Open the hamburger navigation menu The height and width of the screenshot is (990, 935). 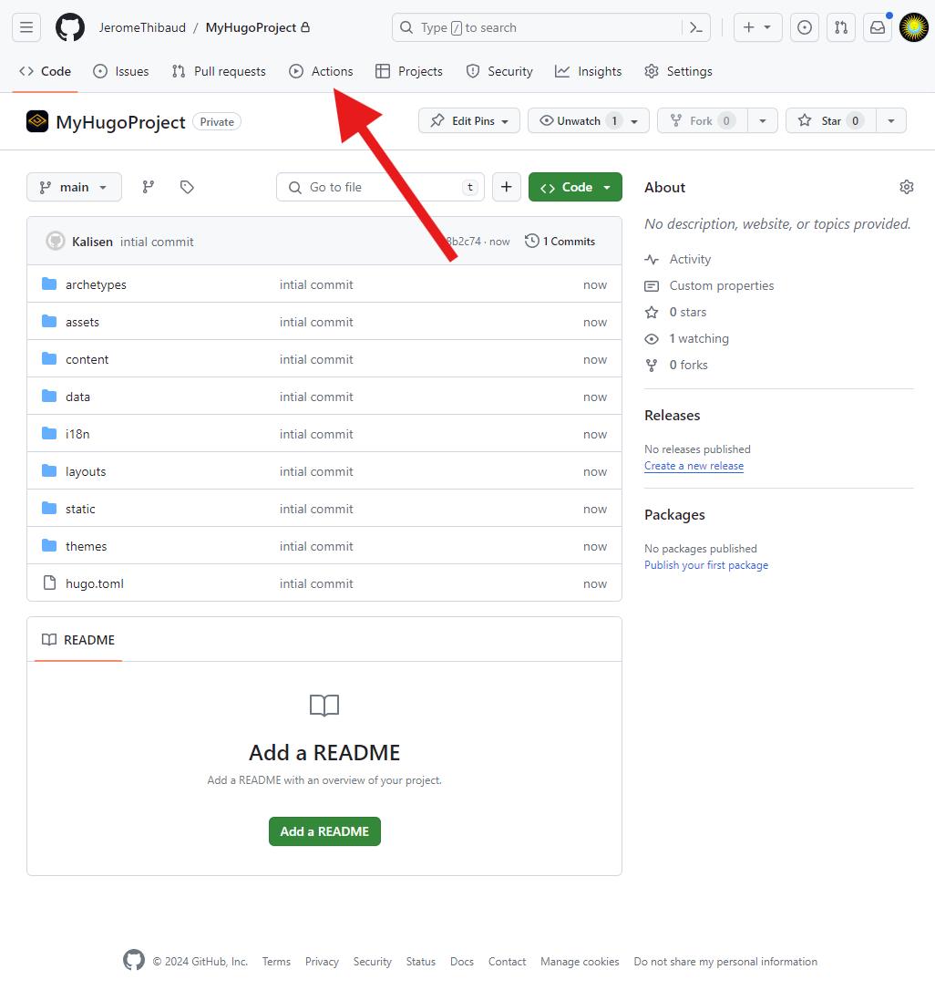(x=26, y=27)
